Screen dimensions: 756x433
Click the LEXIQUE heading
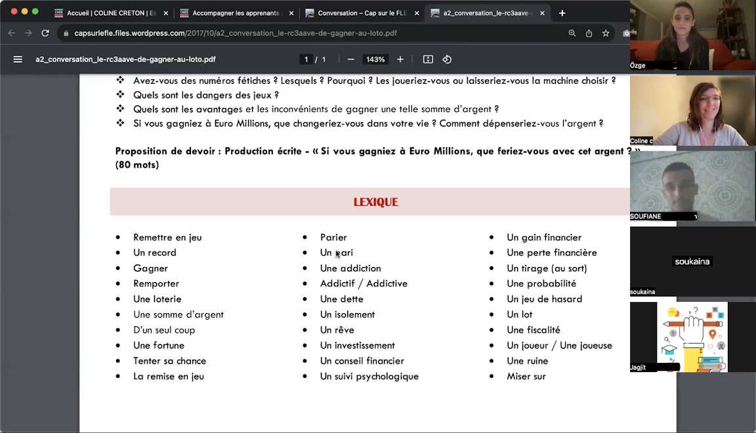(x=375, y=202)
